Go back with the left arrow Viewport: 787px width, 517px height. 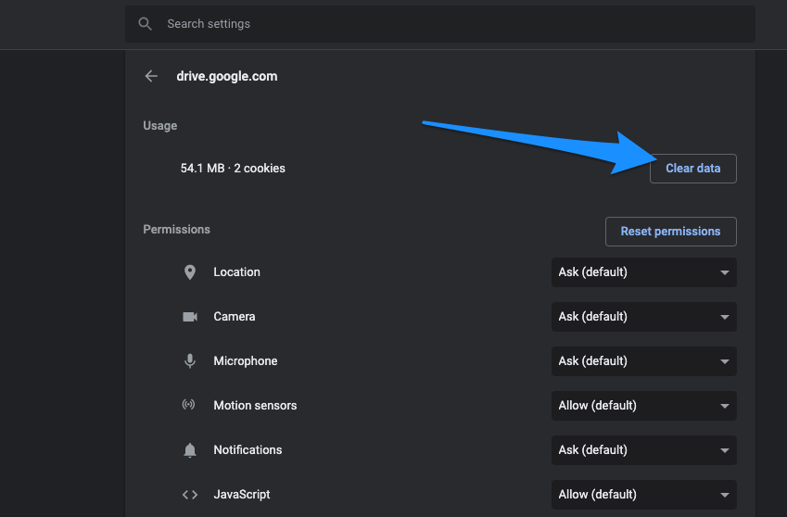151,76
